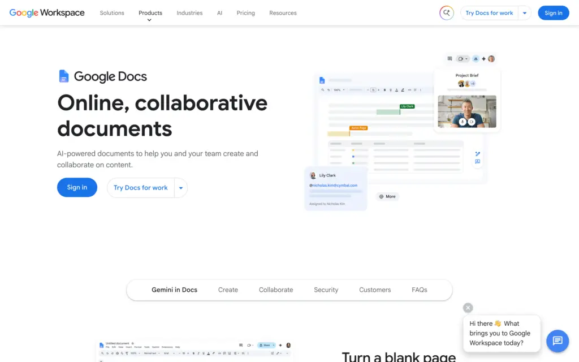Click the Aaron Page orange cursor tag
The height and width of the screenshot is (362, 579).
(358, 128)
